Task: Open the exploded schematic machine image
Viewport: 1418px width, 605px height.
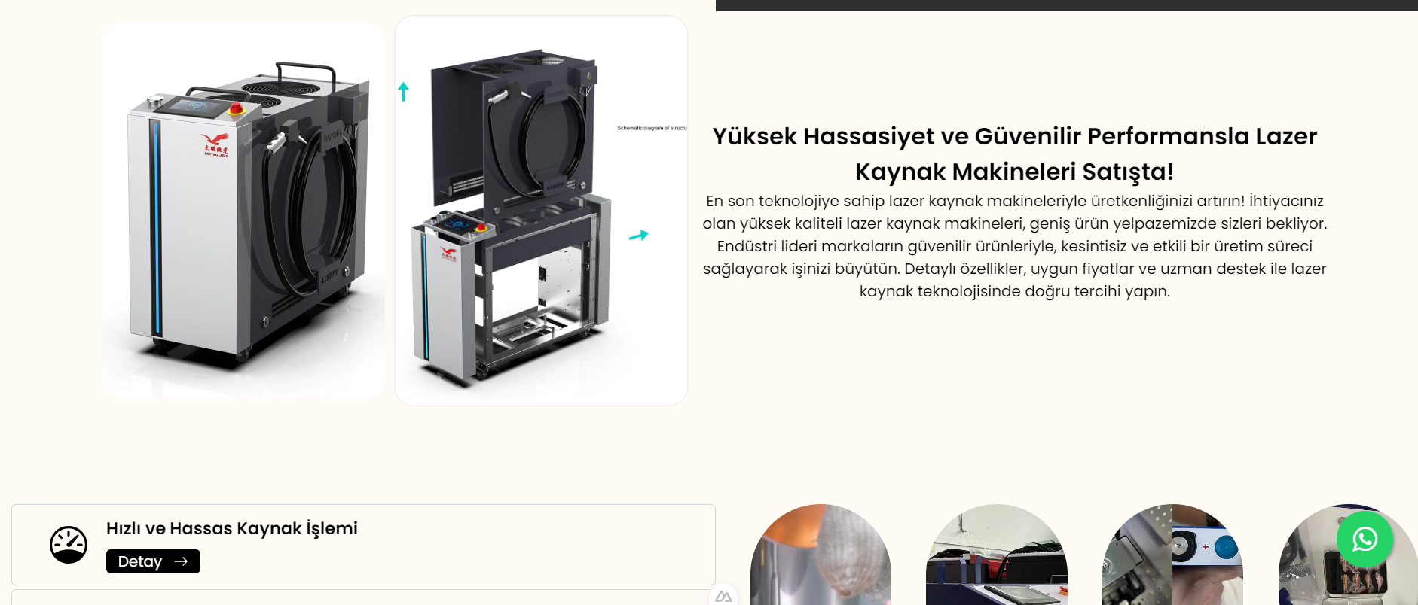Action: pyautogui.click(x=541, y=211)
